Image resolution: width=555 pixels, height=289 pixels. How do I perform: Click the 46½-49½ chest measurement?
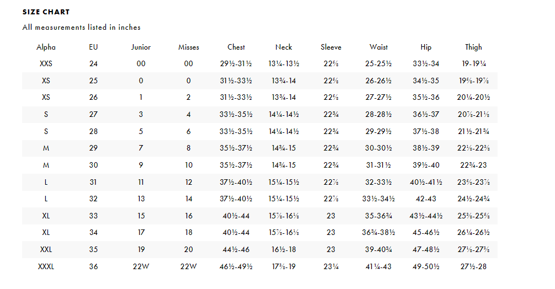tap(236, 267)
